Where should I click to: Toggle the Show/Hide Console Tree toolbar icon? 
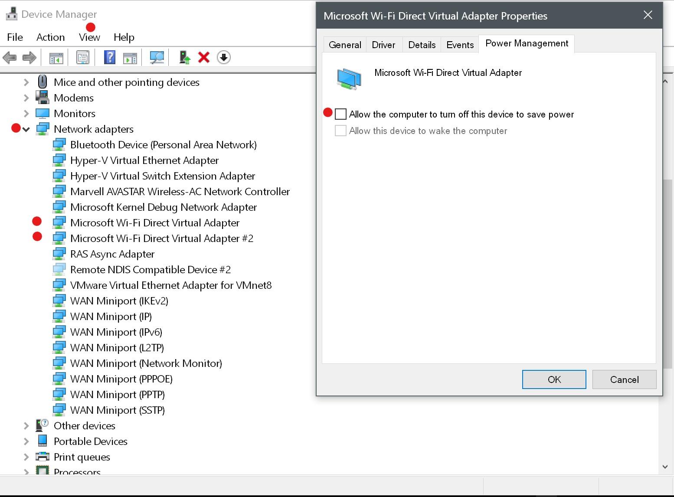coord(56,57)
